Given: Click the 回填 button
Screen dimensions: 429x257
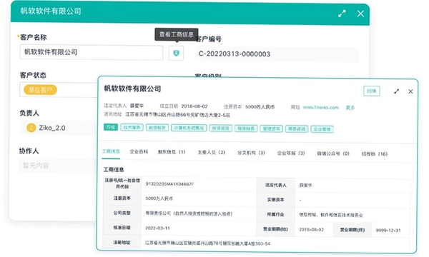Looking at the screenshot, I should point(372,91).
